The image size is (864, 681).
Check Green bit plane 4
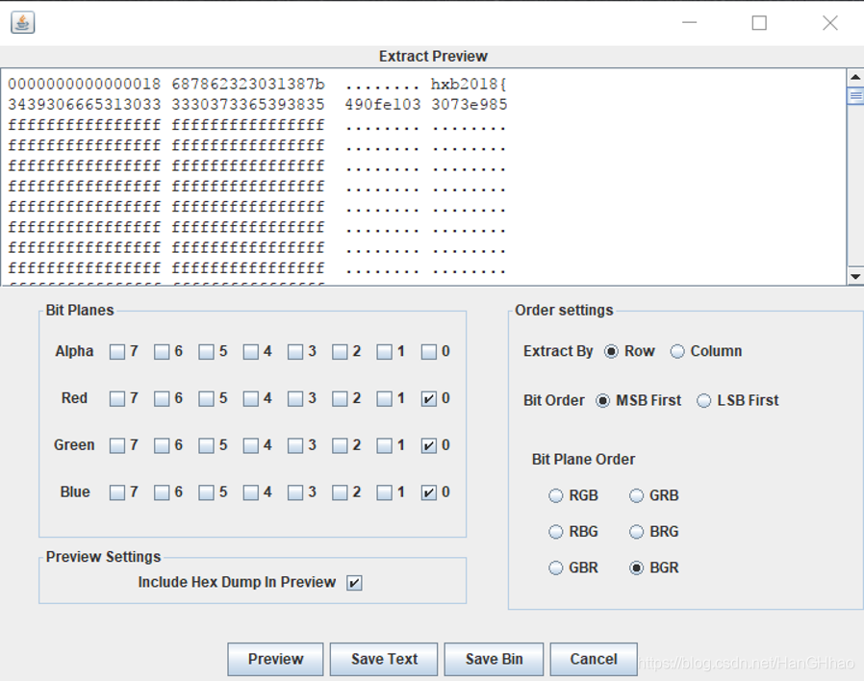[x=251, y=445]
